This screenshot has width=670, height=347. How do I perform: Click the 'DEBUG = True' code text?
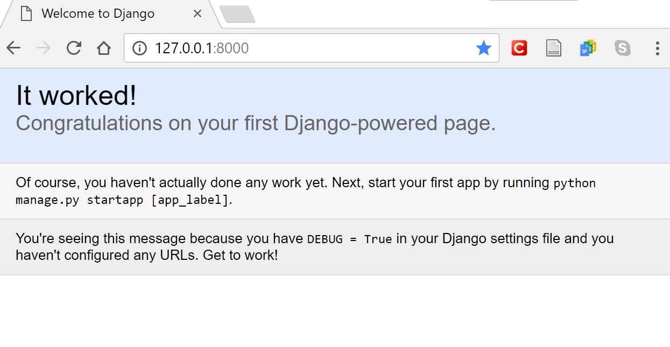pyautogui.click(x=349, y=239)
